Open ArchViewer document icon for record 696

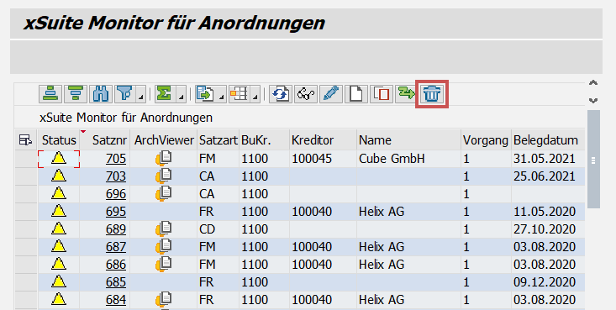[163, 194]
